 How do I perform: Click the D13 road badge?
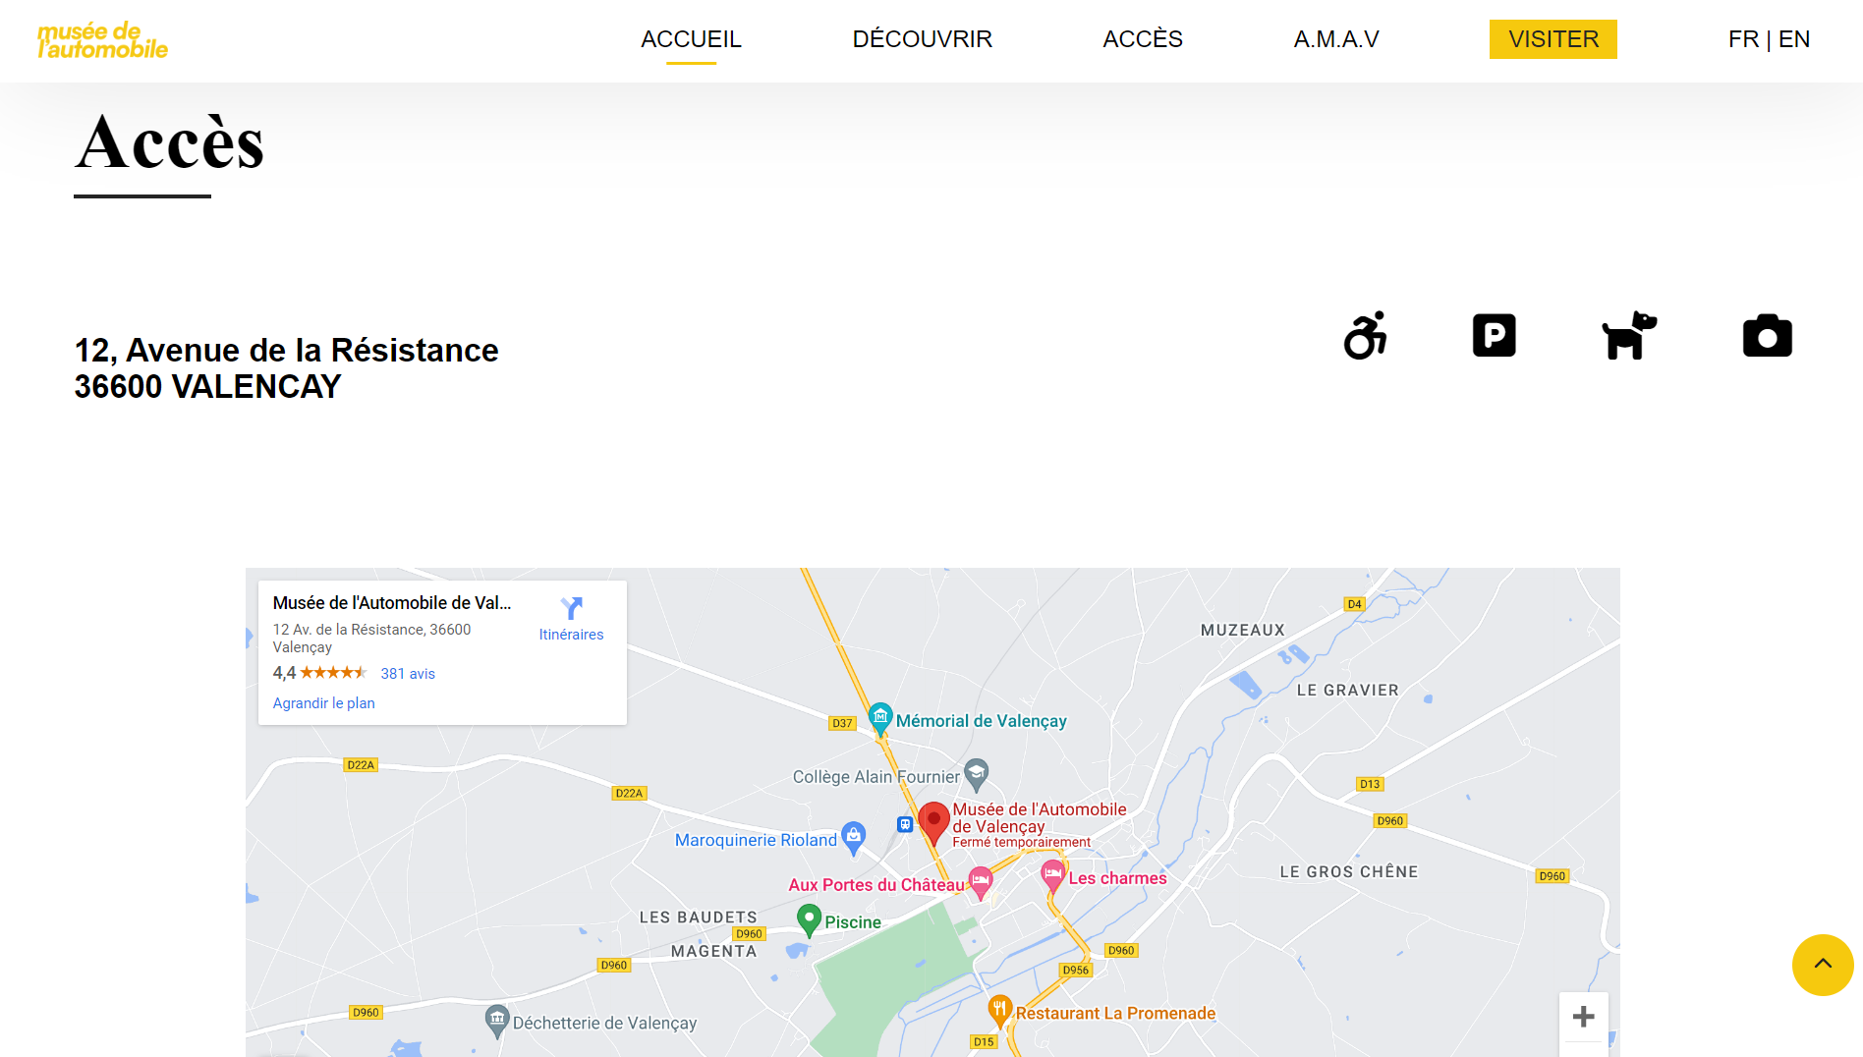[x=1370, y=784]
